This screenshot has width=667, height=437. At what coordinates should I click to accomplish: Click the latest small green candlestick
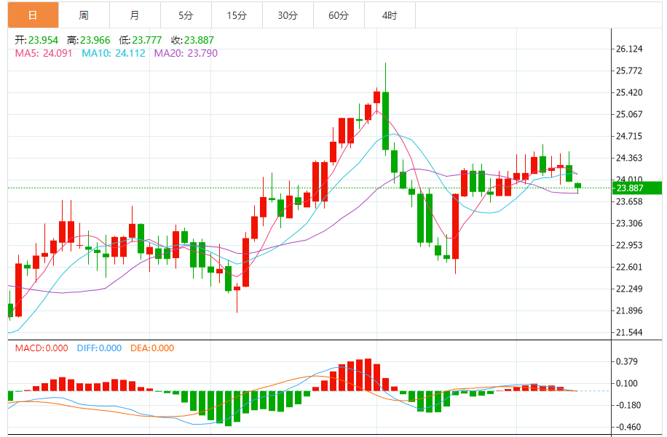pos(577,186)
